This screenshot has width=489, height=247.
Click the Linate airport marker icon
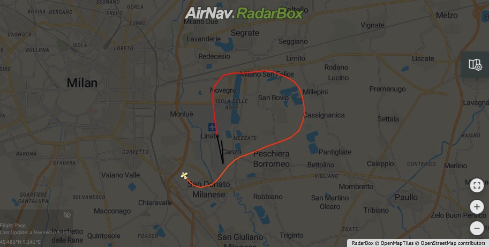point(212,127)
